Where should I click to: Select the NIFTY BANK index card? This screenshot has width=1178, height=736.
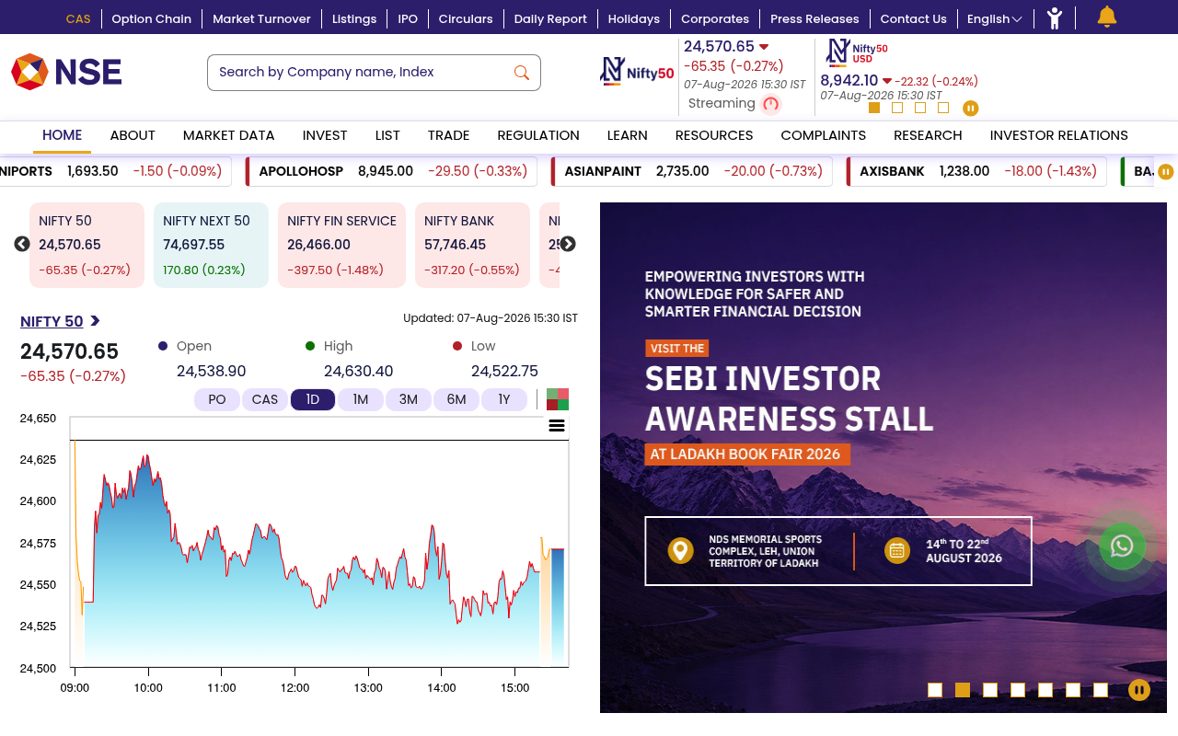click(473, 245)
